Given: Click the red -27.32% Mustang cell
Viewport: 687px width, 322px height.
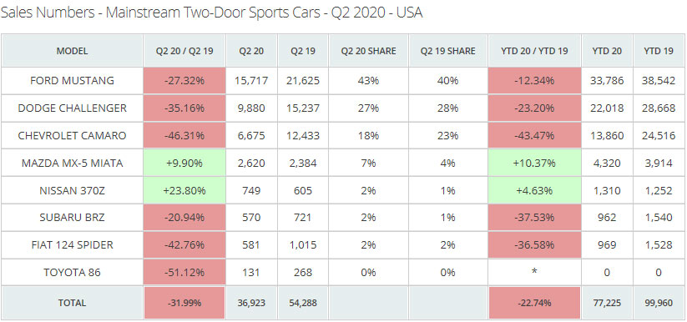Looking at the screenshot, I should point(184,81).
